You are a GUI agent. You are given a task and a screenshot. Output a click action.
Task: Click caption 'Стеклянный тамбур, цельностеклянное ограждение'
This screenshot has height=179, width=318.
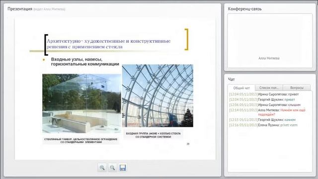point(80,139)
